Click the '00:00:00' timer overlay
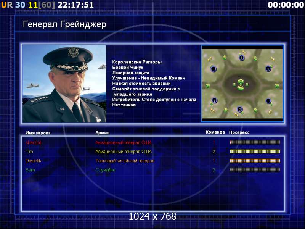This screenshot has width=305, height=229. 286,5
